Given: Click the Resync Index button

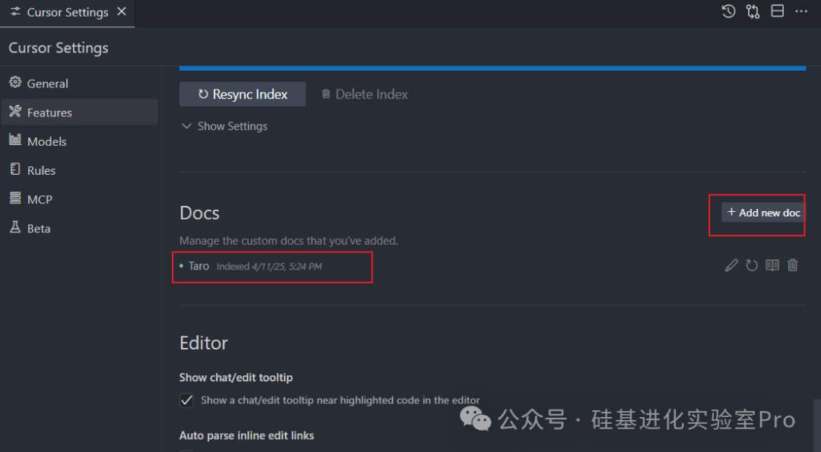Looking at the screenshot, I should pos(242,94).
